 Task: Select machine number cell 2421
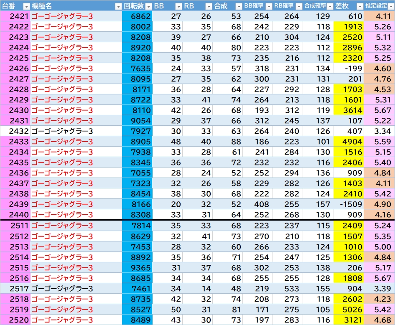(15, 16)
